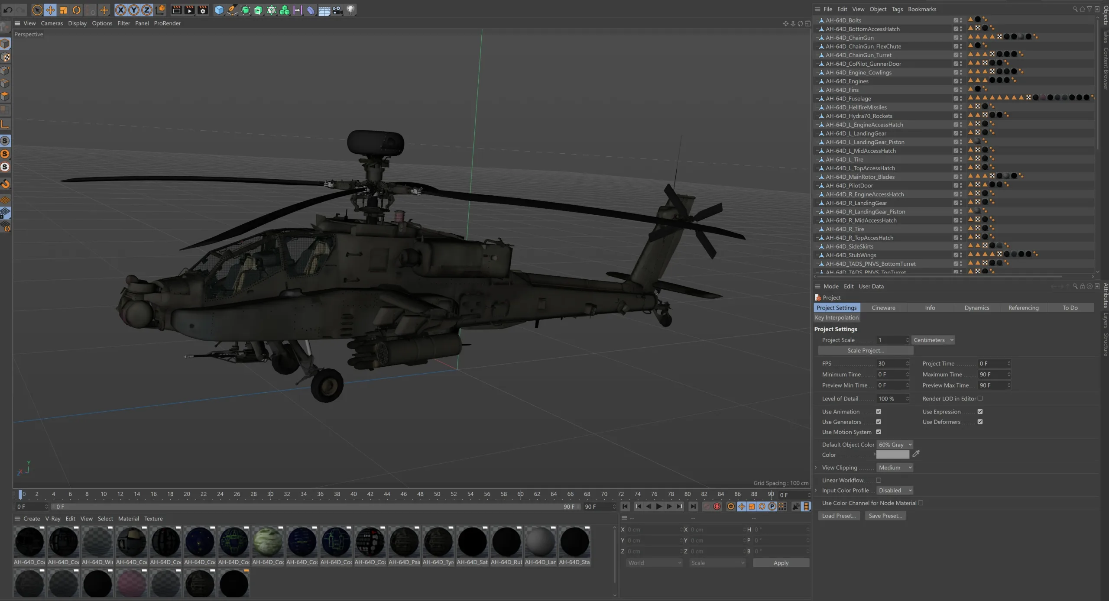Click the Spline Pen tool icon
This screenshot has height=601, width=1109.
[233, 10]
